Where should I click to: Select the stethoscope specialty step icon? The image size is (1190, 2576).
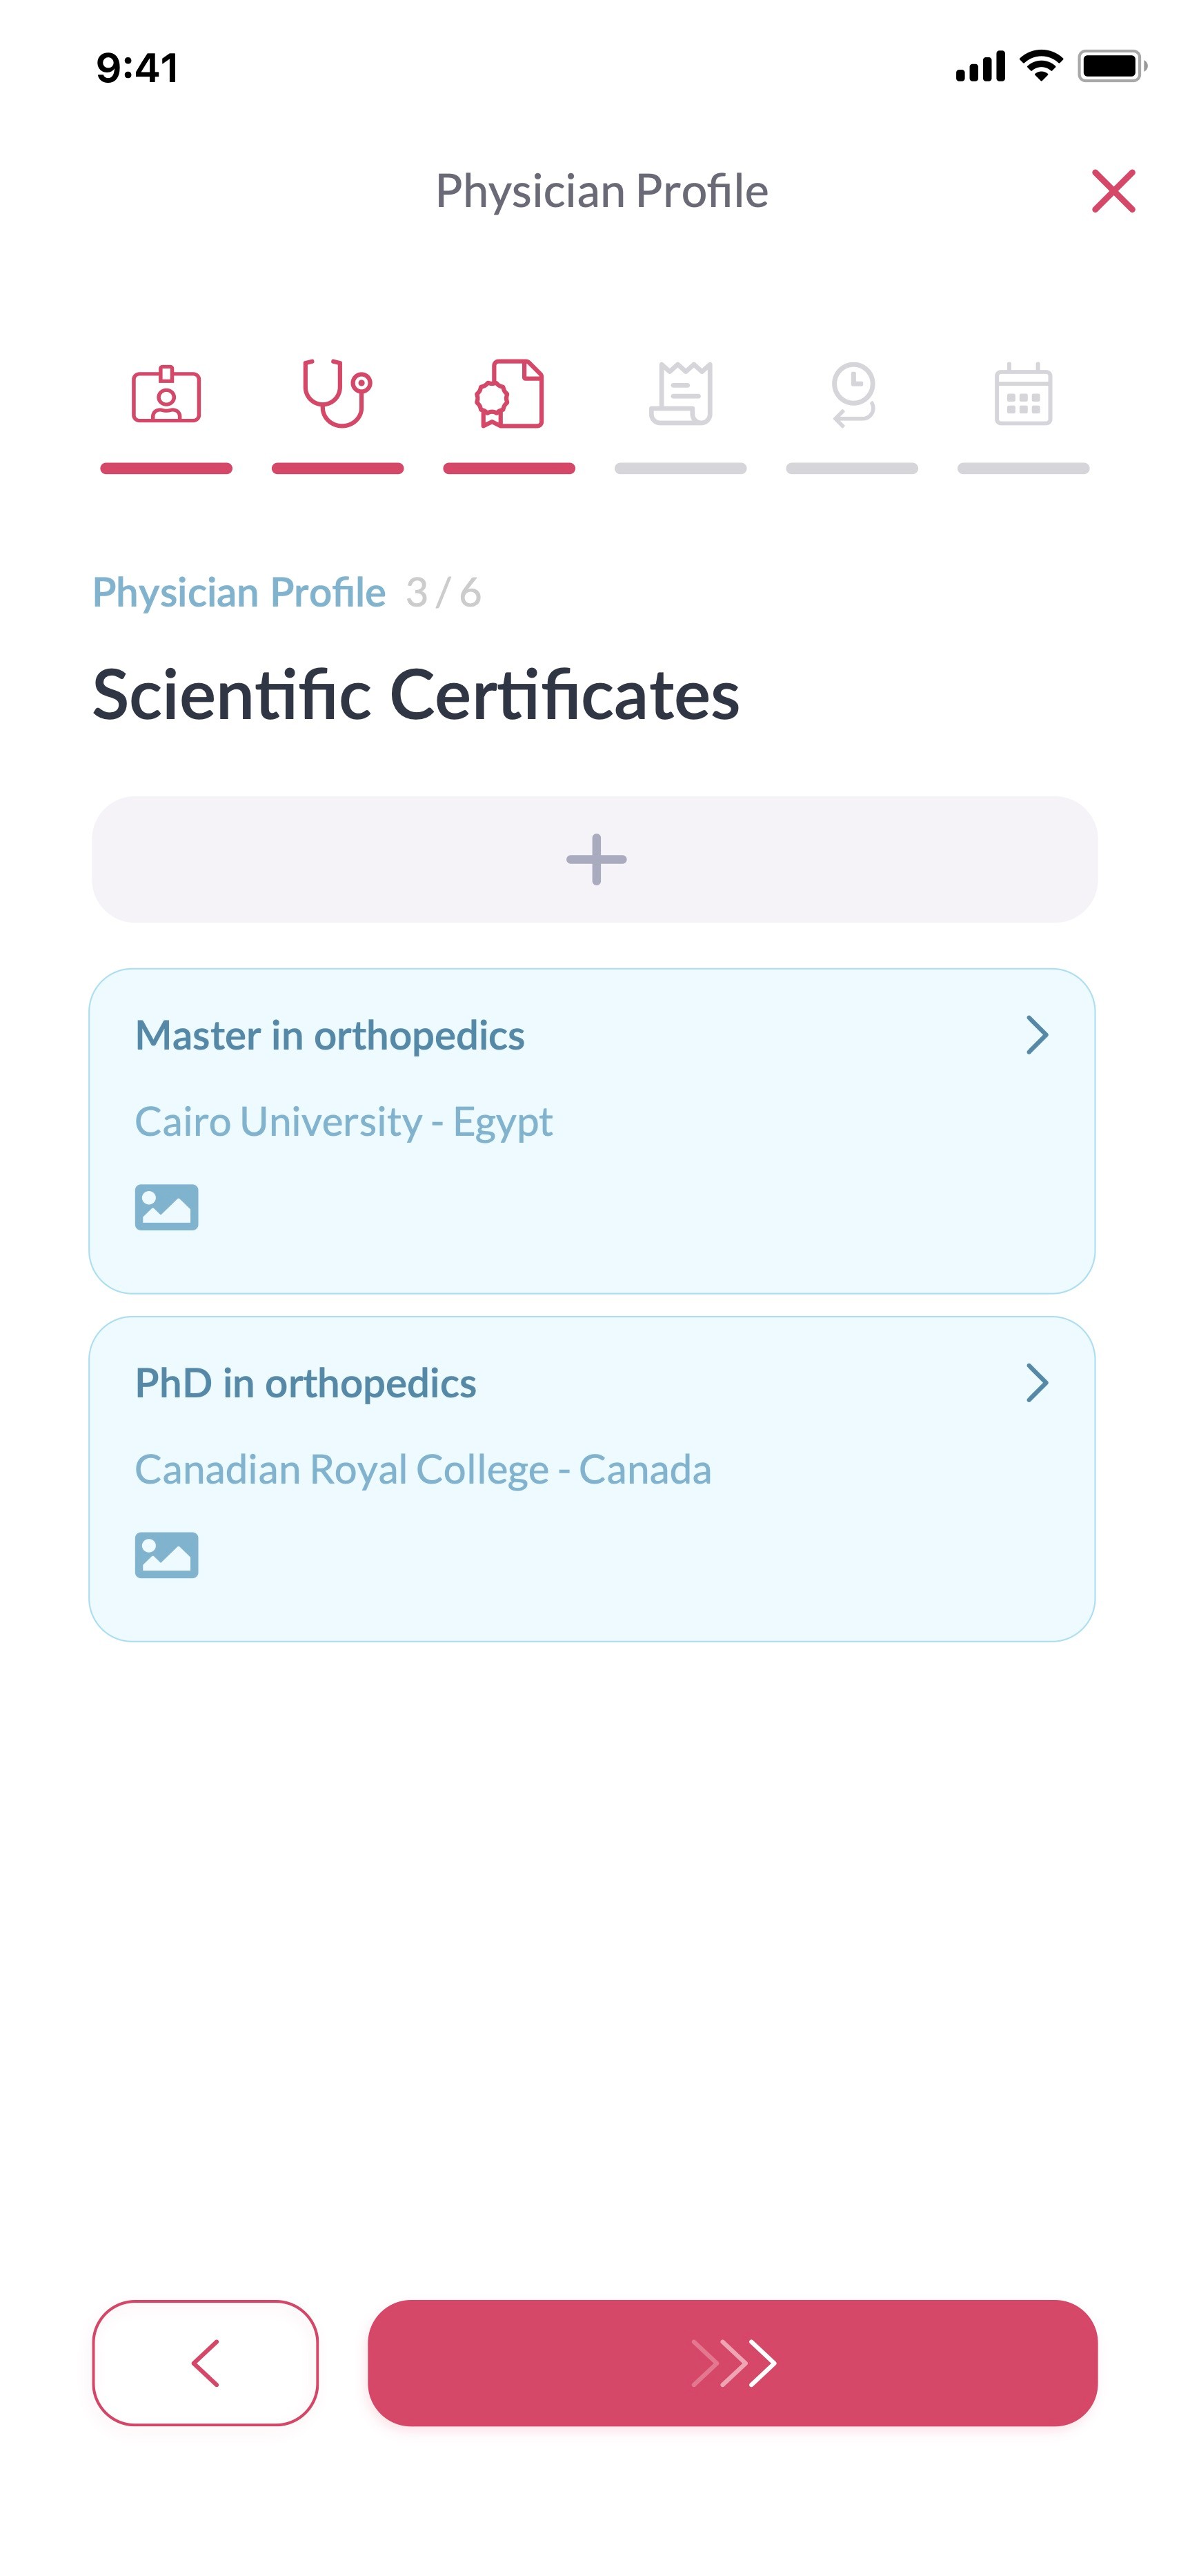click(337, 393)
